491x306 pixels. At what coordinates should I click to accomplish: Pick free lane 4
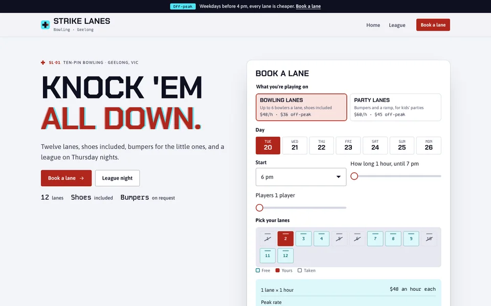click(x=322, y=239)
